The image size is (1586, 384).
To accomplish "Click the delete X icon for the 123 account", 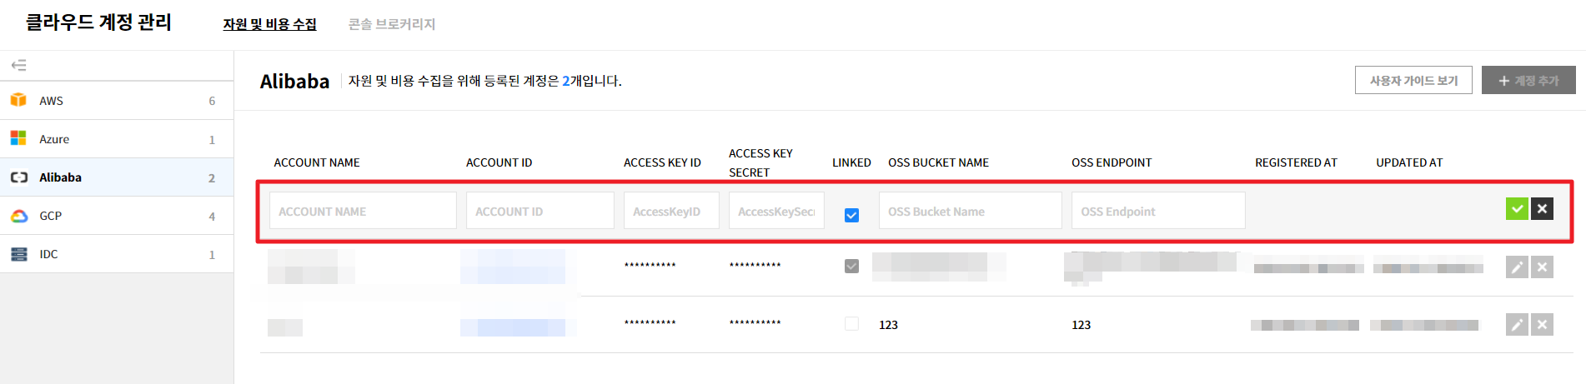I will (1543, 325).
